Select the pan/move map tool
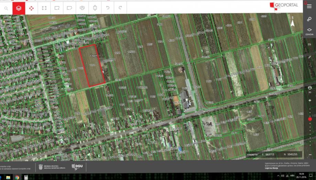Viewport: 316px width, 180px height. (x=31, y=8)
